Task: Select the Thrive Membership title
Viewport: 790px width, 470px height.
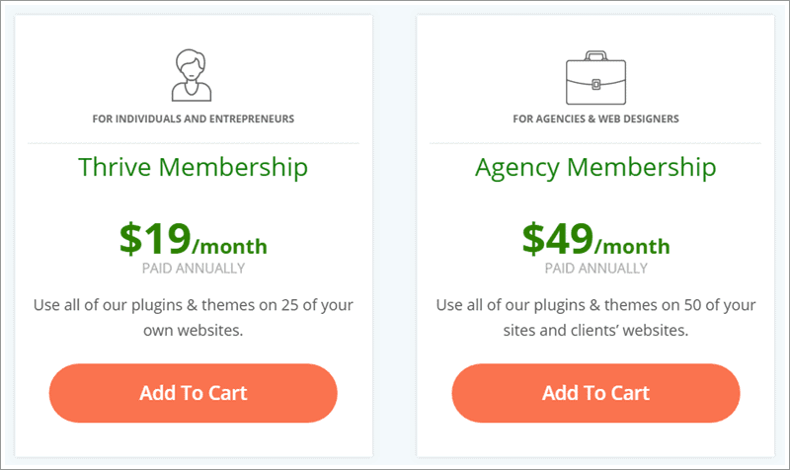Action: [x=193, y=167]
